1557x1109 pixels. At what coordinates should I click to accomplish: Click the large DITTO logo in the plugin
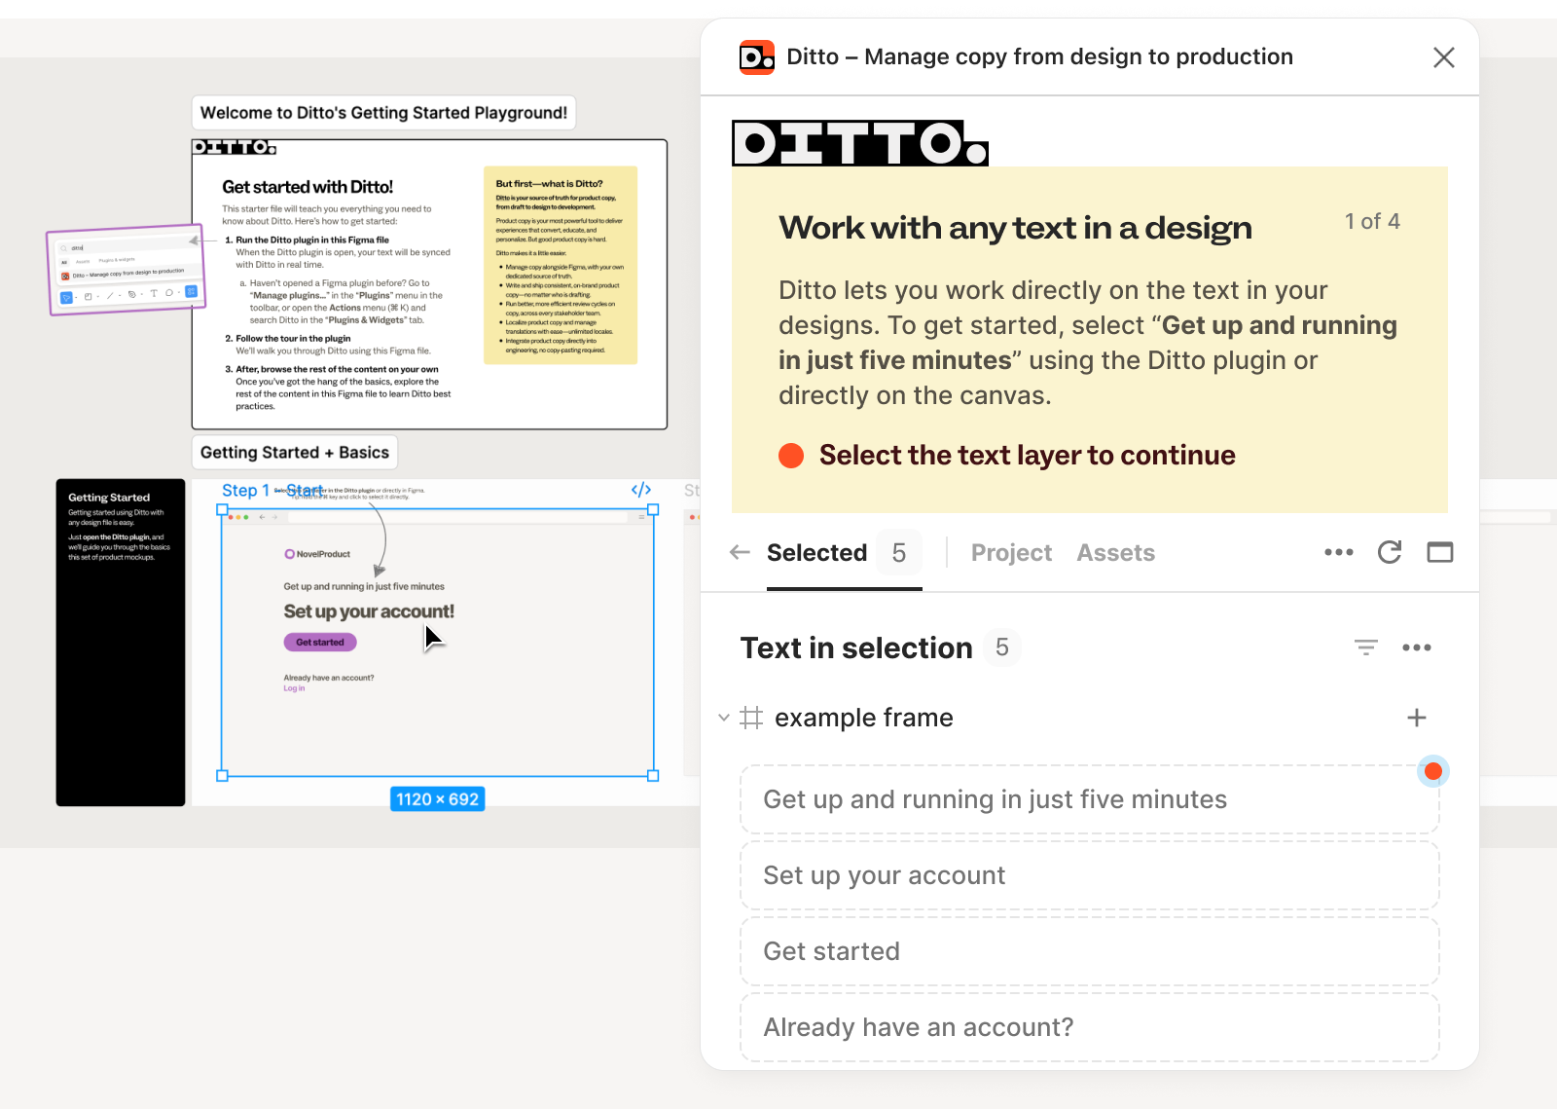[860, 143]
